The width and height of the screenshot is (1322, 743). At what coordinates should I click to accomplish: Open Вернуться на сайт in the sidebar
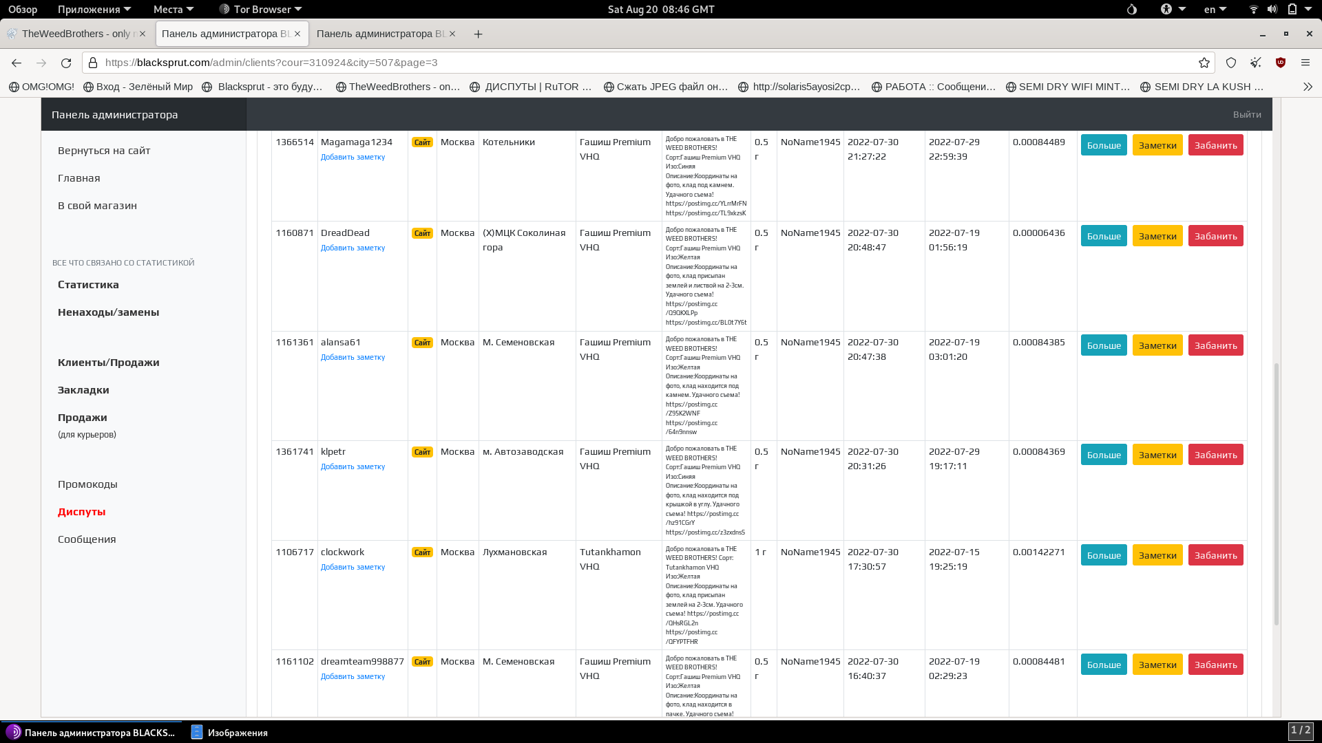104,151
